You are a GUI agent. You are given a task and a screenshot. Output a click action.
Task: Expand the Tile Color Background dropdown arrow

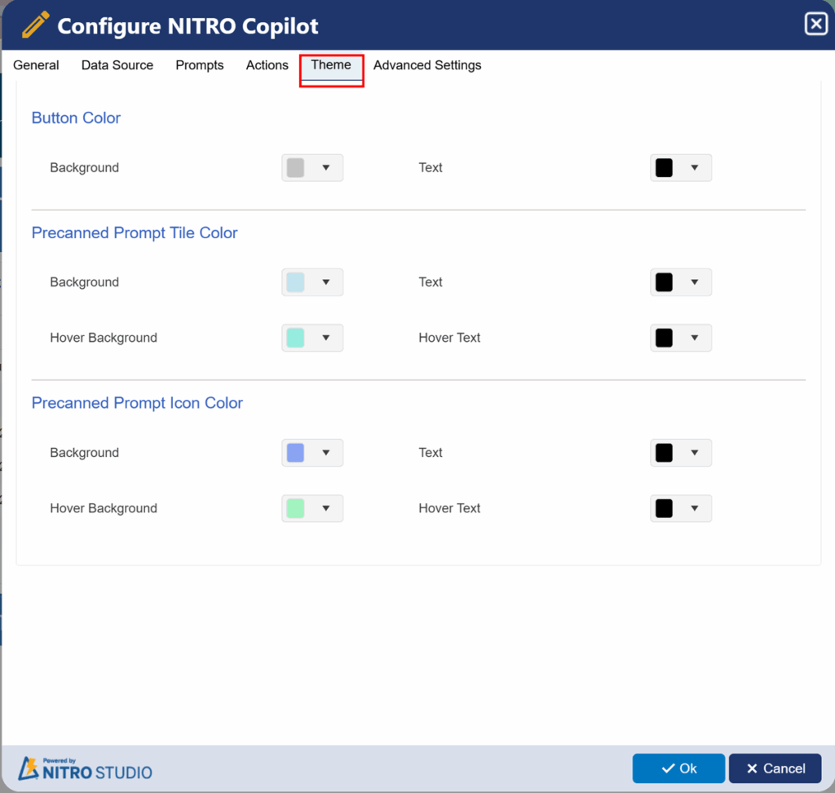(326, 282)
